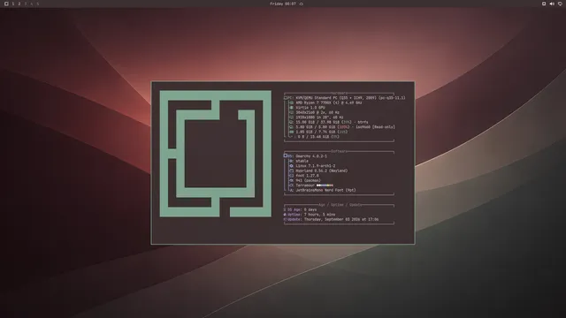Viewport: 566px width, 318px height.
Task: Click the 'foot 1.27.0' terminal text
Action: pyautogui.click(x=307, y=176)
